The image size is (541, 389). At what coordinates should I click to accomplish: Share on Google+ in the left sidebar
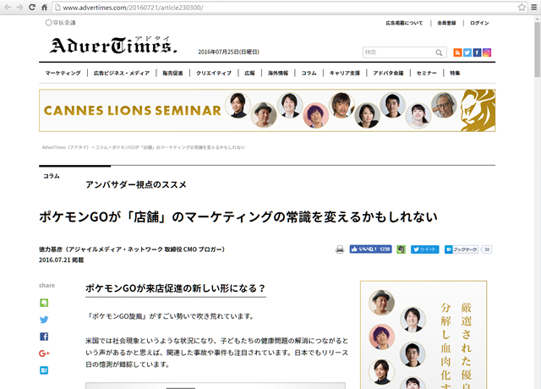tap(44, 353)
